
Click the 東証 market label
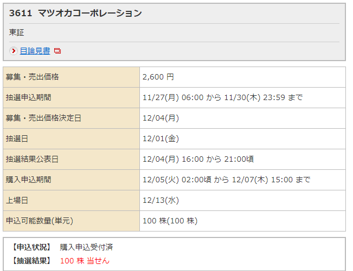coord(17,32)
